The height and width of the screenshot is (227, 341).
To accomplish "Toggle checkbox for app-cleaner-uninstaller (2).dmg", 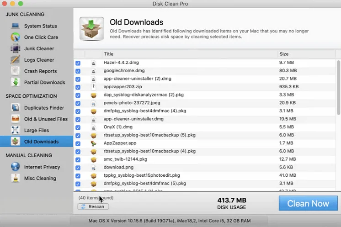I will click(78, 79).
